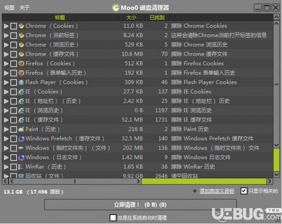Click the Windows 临时文件夹 drive icon
The image size is (282, 224).
tap(21, 148)
